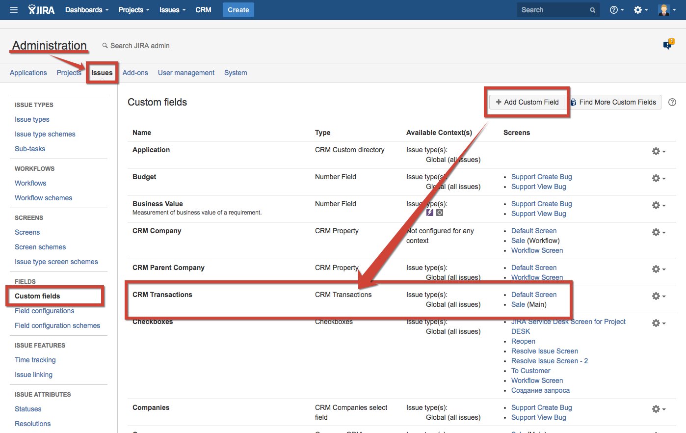Open the administration gear menu in header
Image resolution: width=686 pixels, height=433 pixels.
coord(640,10)
